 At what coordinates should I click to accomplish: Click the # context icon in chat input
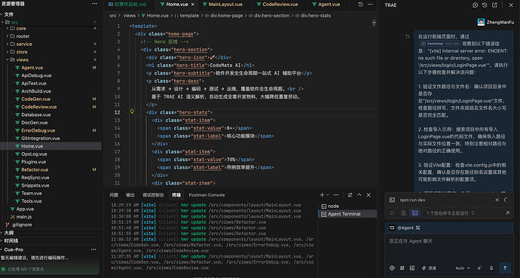402,267
